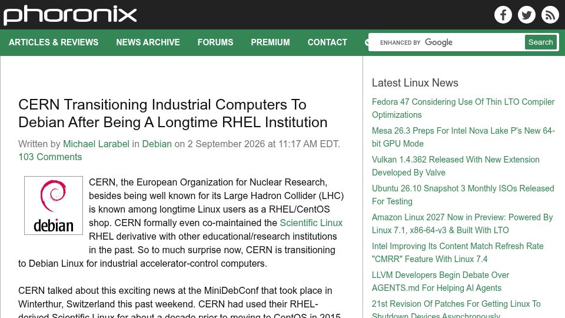View the 103 Comments link
Viewport: 565px width, 318px height.
pyautogui.click(x=50, y=157)
